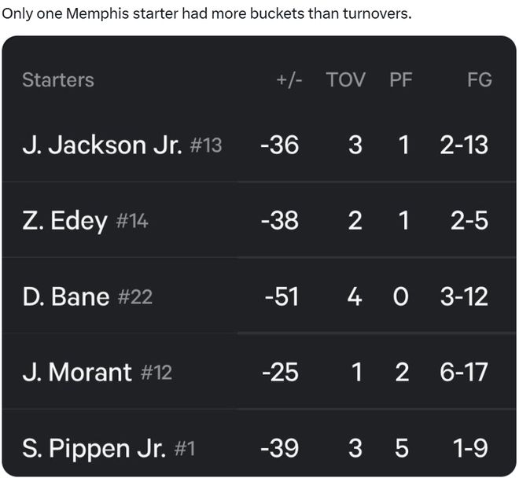
Task: Click jersey number #22 beside D. Bane
Action: (x=134, y=297)
